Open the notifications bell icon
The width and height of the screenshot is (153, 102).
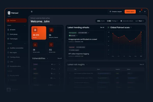pos(140,11)
